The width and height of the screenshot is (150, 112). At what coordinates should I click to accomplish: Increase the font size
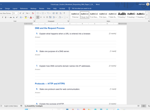pos(20,13)
